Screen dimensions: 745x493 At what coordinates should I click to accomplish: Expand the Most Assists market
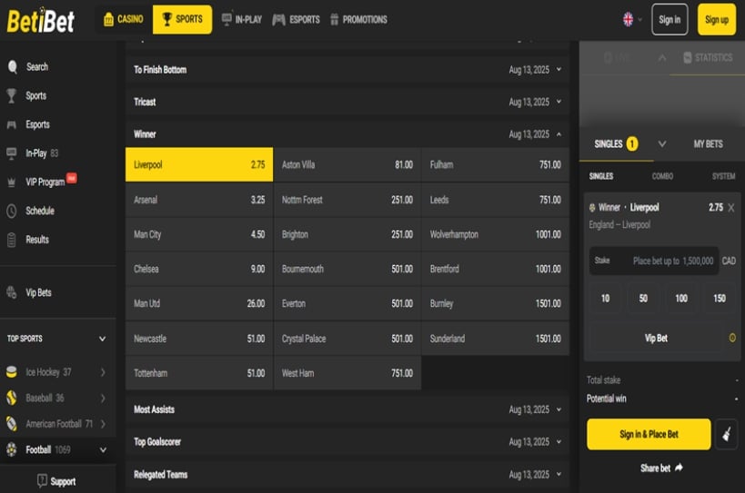(x=347, y=409)
